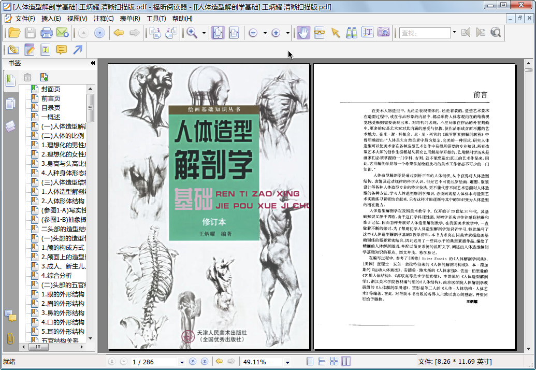The height and width of the screenshot is (370, 536).
Task: Email the document via envelope icon
Action: pos(63,33)
